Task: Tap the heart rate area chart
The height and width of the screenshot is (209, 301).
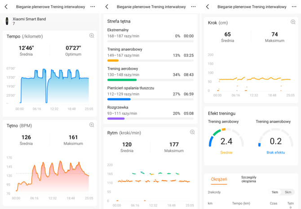Action: pyautogui.click(x=52, y=177)
